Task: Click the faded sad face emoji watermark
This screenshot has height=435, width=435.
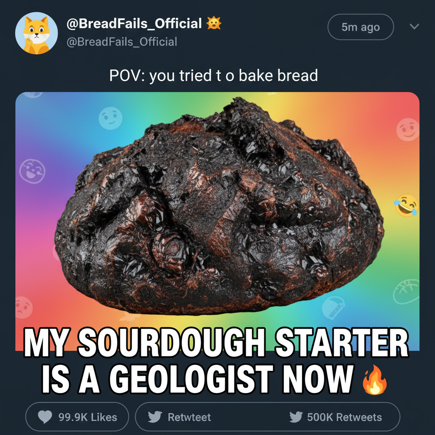Action: [x=24, y=307]
